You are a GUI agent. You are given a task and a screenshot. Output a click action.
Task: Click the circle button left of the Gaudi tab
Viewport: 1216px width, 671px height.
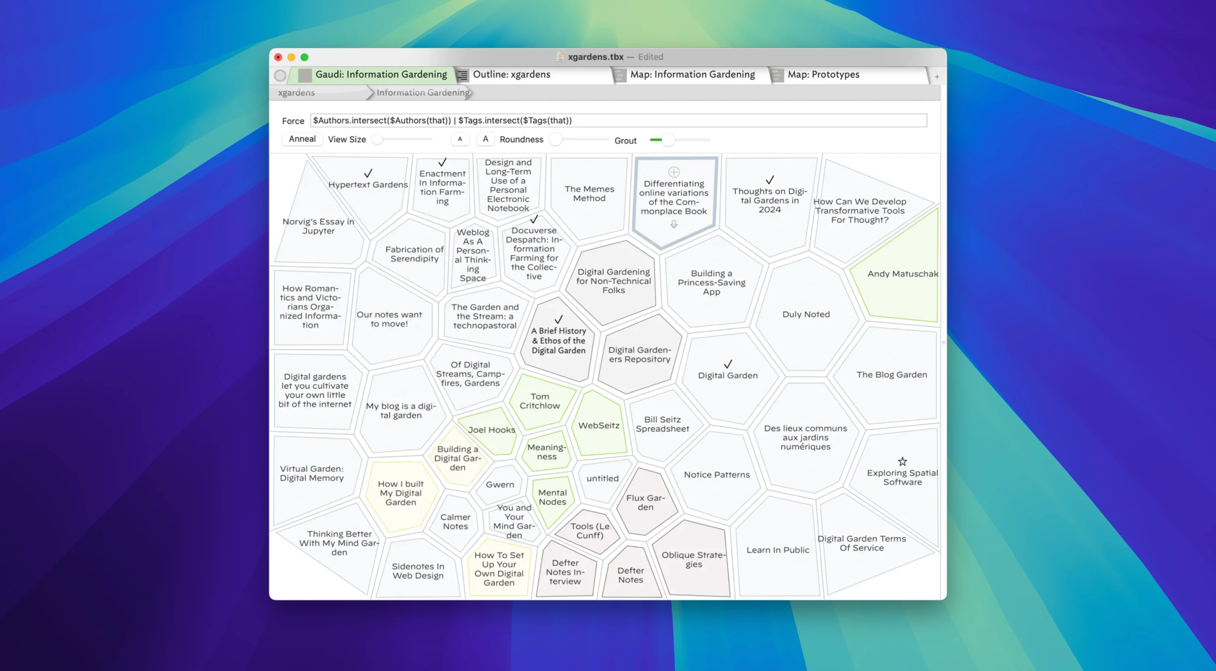click(280, 75)
